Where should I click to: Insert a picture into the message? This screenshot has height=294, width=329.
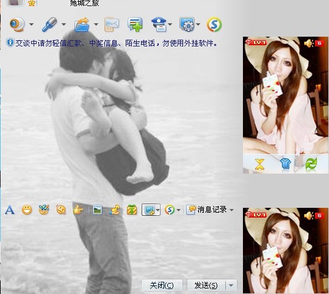point(98,210)
